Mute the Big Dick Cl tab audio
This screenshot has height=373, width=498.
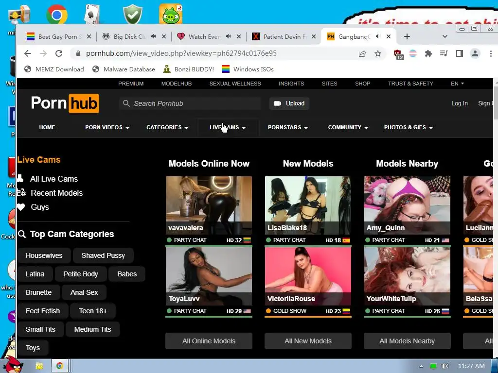153,36
